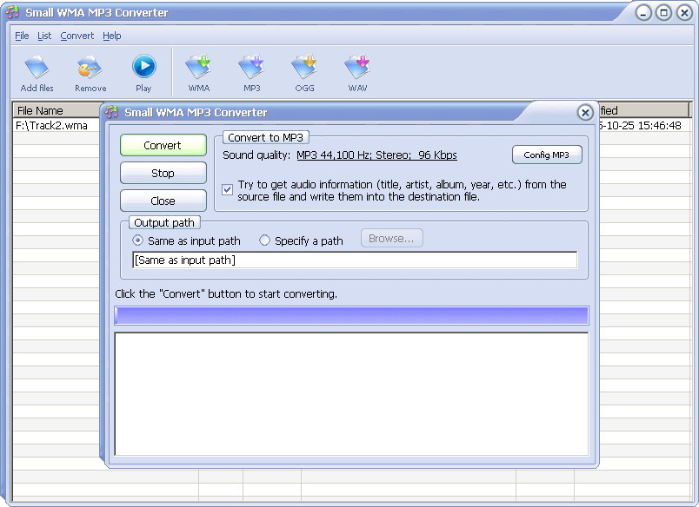Screen dimensions: 699x507
Task: Click the dialog title bar app icon
Action: 112,112
